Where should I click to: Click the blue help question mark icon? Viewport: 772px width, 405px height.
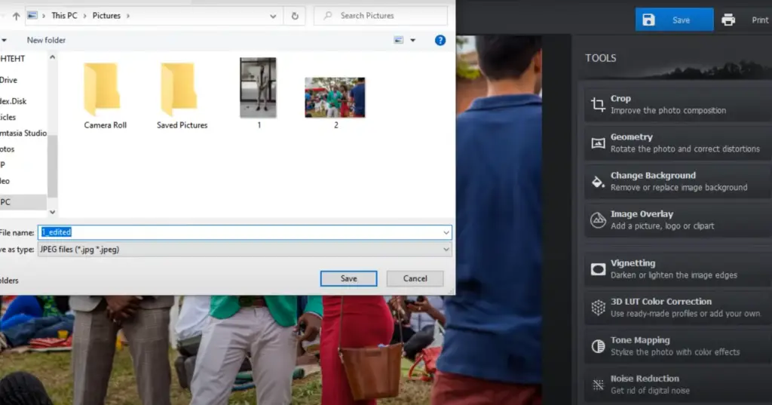coord(440,40)
